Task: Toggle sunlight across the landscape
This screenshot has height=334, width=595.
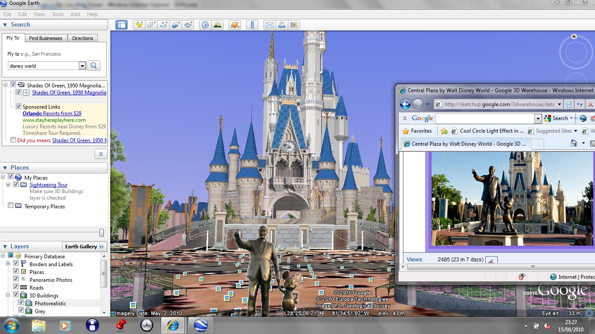Action: 217,25
